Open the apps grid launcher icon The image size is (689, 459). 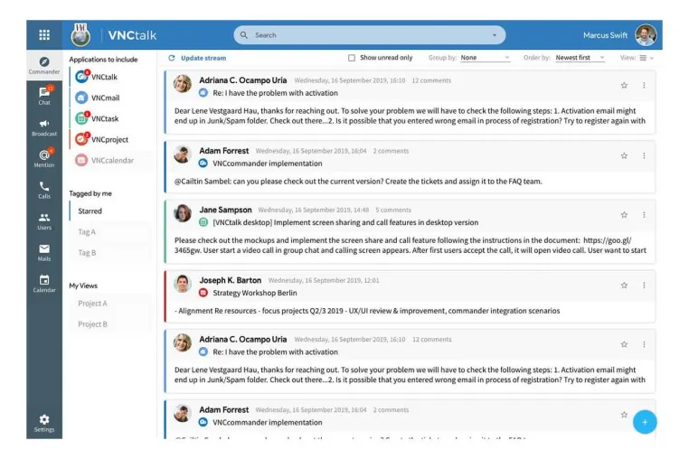click(44, 34)
